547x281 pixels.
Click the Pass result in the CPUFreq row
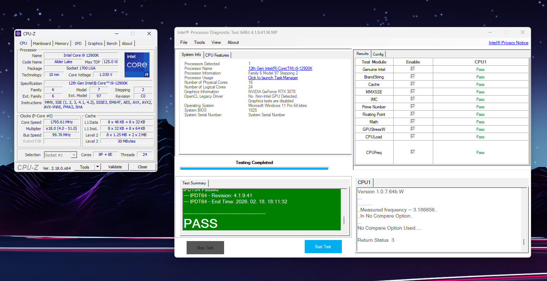pos(480,153)
